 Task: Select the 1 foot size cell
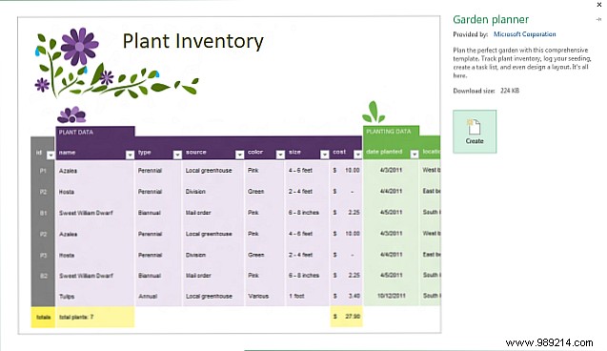point(307,297)
